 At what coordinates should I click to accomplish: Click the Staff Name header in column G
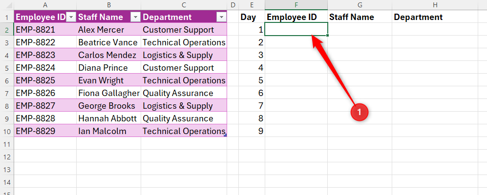(x=360, y=17)
